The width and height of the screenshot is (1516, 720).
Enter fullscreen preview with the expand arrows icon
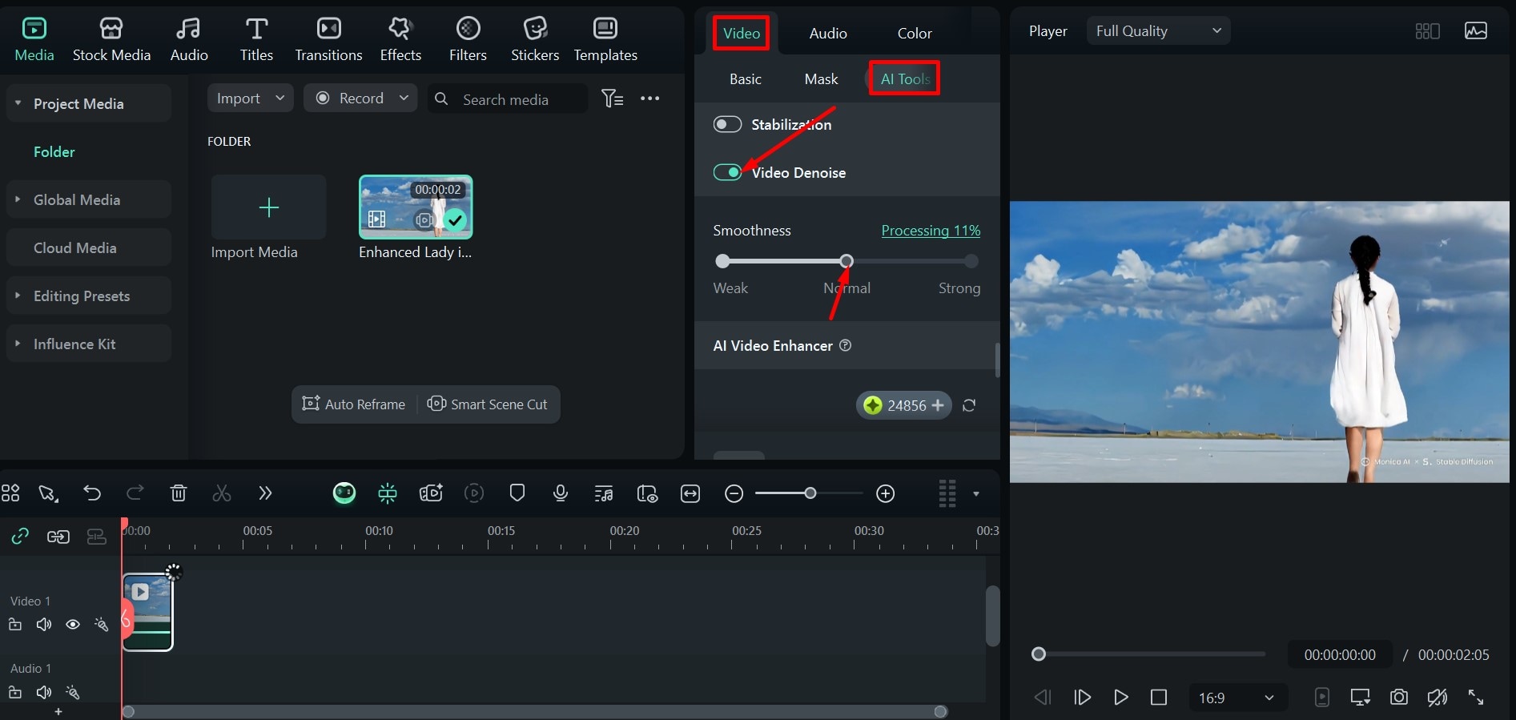coord(1475,697)
